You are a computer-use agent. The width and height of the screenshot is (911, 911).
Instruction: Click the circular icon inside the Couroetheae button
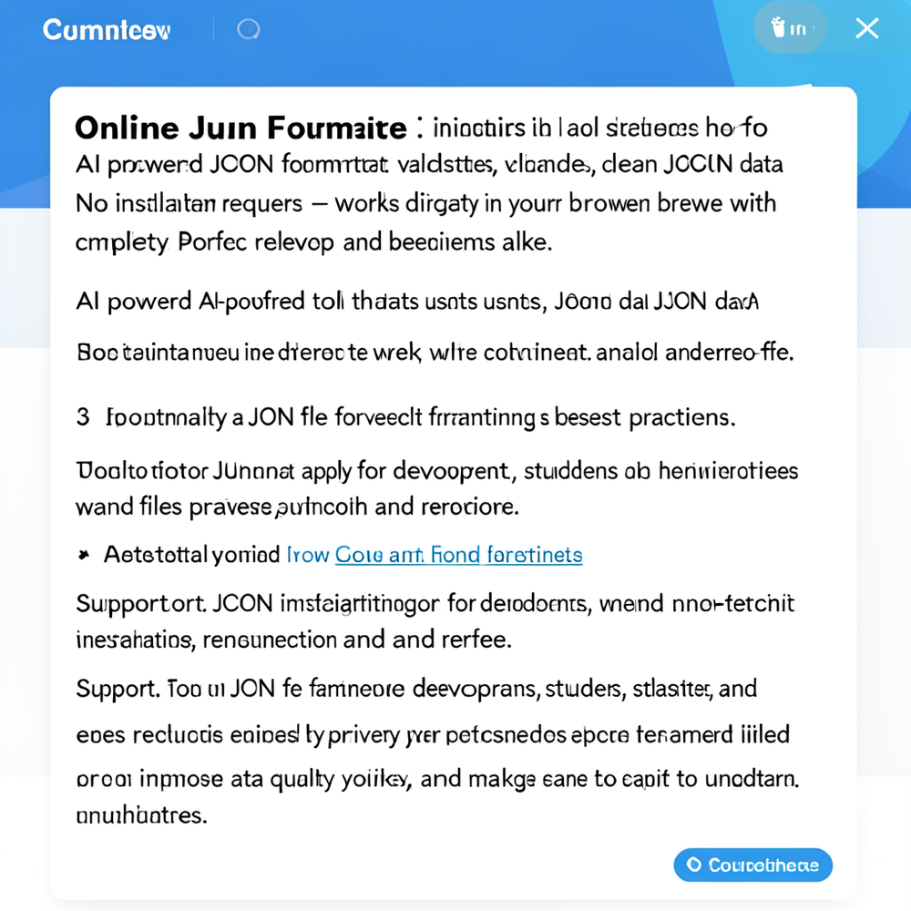pyautogui.click(x=695, y=865)
